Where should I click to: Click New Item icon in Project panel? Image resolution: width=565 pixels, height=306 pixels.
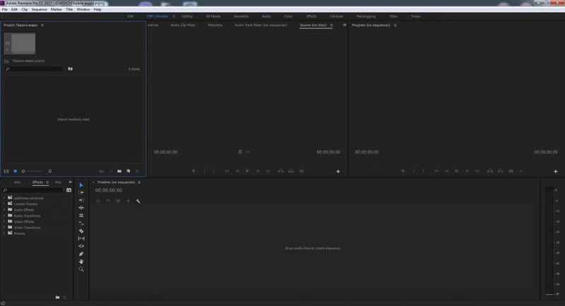(129, 171)
